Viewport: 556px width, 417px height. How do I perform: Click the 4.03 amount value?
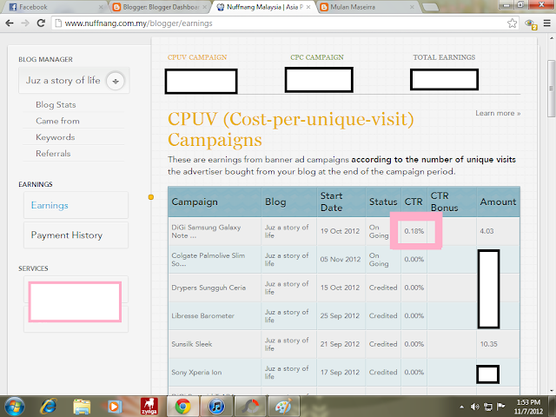(x=486, y=231)
